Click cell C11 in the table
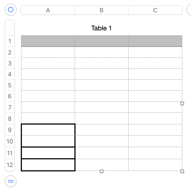Viewport: 191px width, 190px height. coord(155,153)
